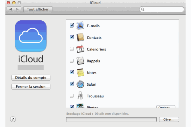The height and width of the screenshot is (127, 191).
Task: Focus the search field in toolbar
Action: [162, 9]
